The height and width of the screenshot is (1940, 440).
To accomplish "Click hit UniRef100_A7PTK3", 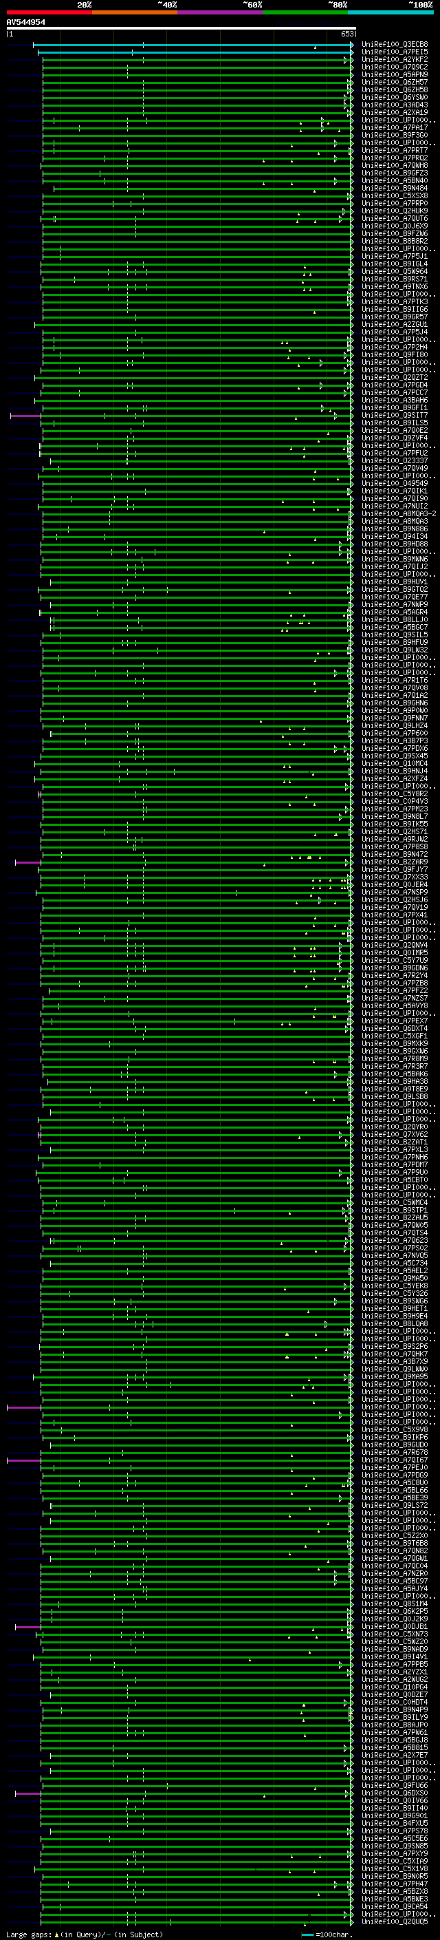I will (395, 302).
